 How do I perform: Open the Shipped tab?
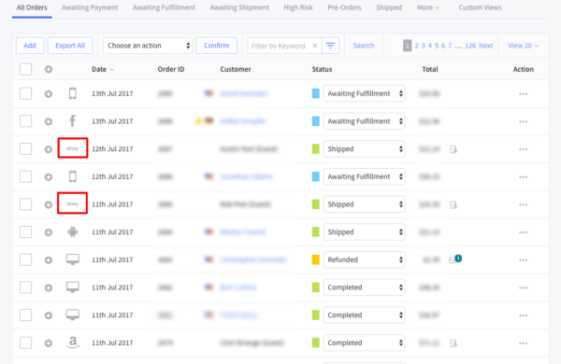pos(389,7)
